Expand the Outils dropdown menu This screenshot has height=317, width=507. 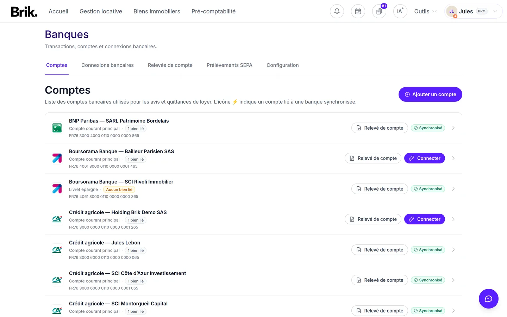(x=425, y=11)
